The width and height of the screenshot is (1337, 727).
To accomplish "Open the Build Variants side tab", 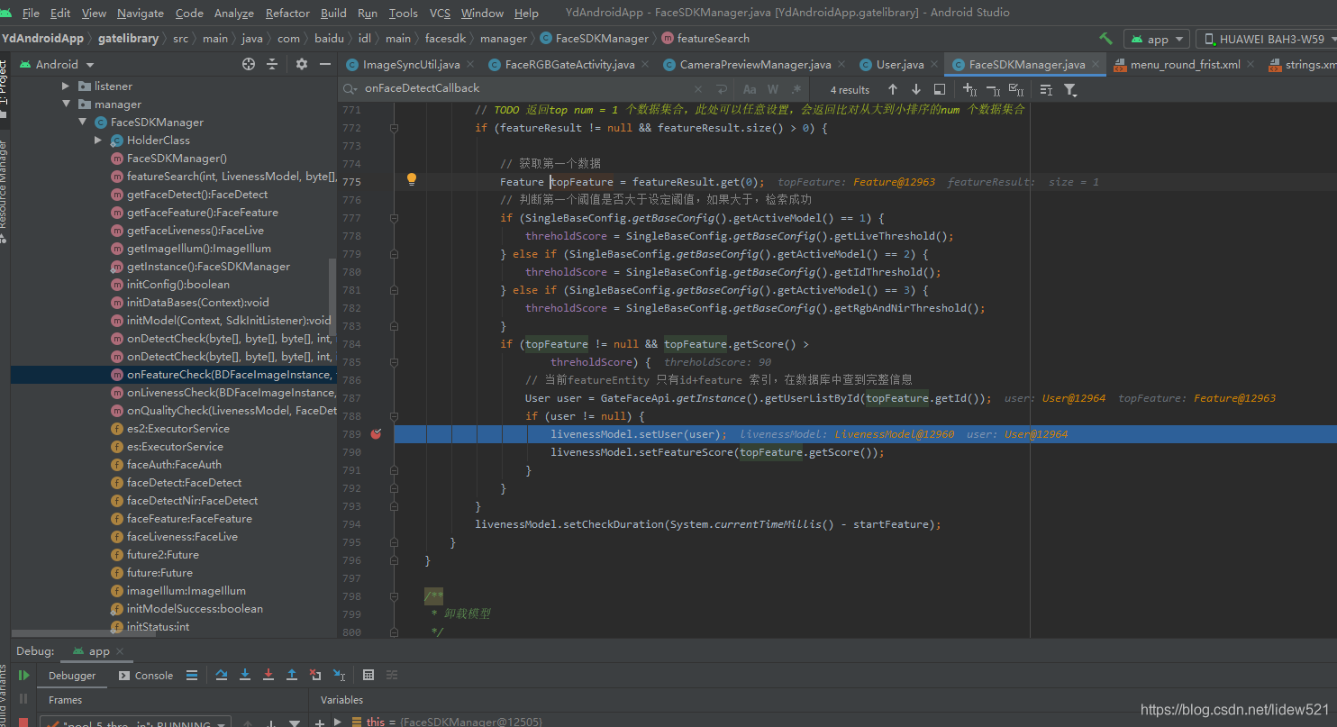I will point(5,696).
